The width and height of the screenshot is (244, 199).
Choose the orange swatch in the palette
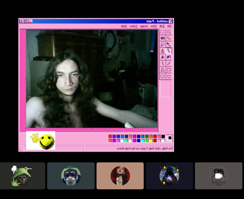pyautogui.click(x=151, y=137)
